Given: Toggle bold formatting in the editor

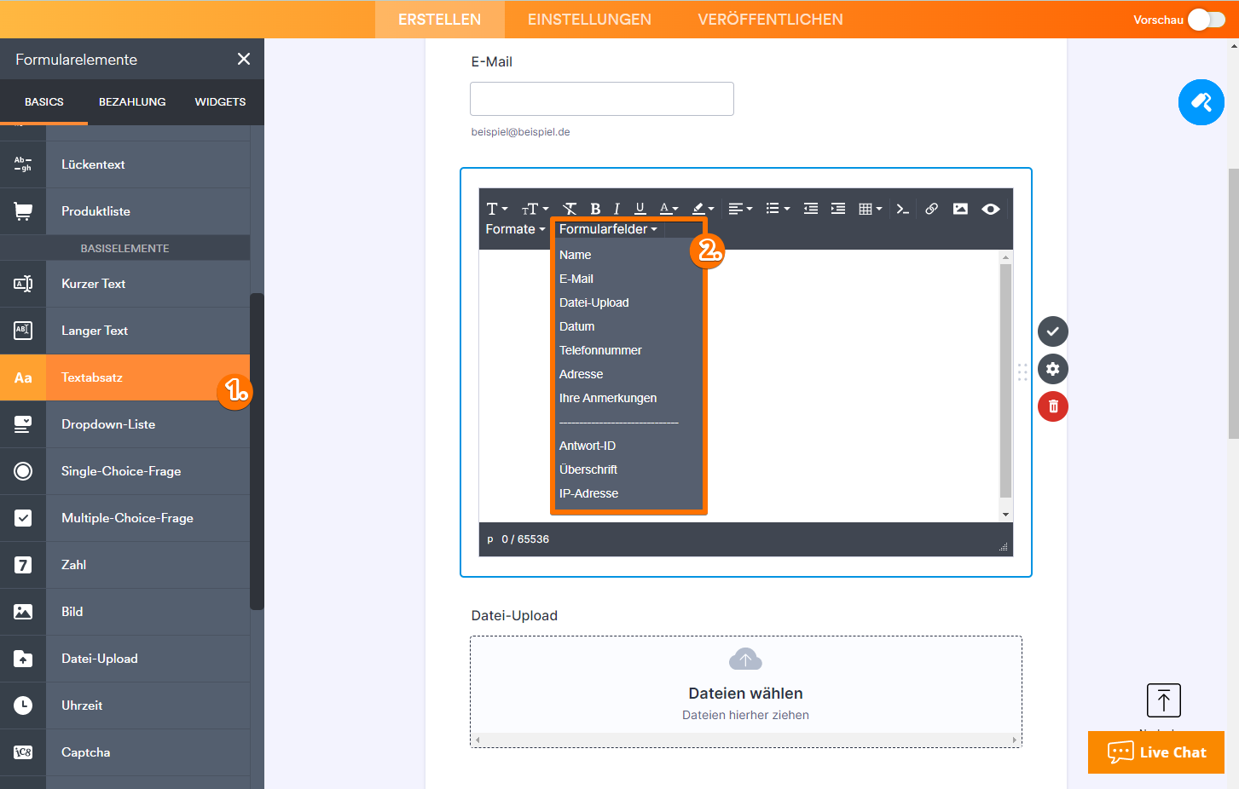Looking at the screenshot, I should point(595,209).
